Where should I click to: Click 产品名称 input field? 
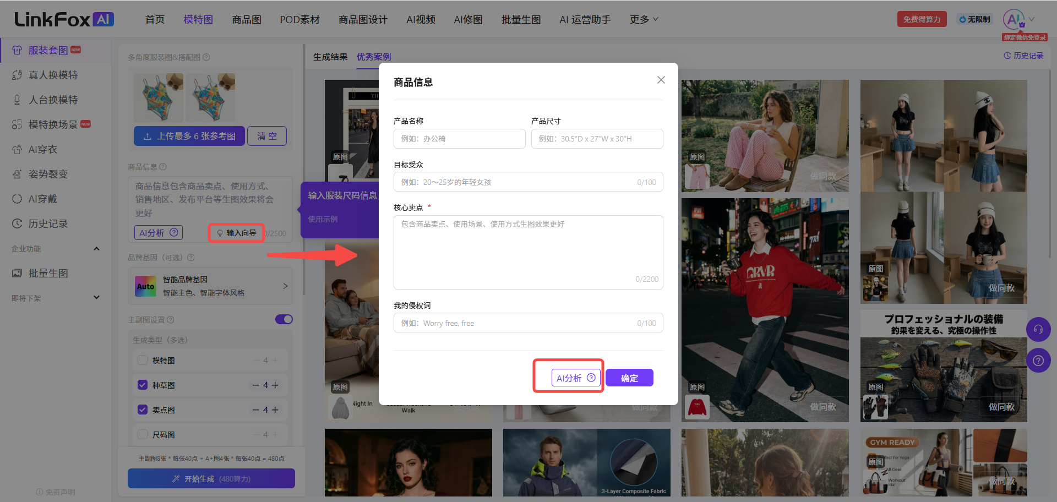460,139
